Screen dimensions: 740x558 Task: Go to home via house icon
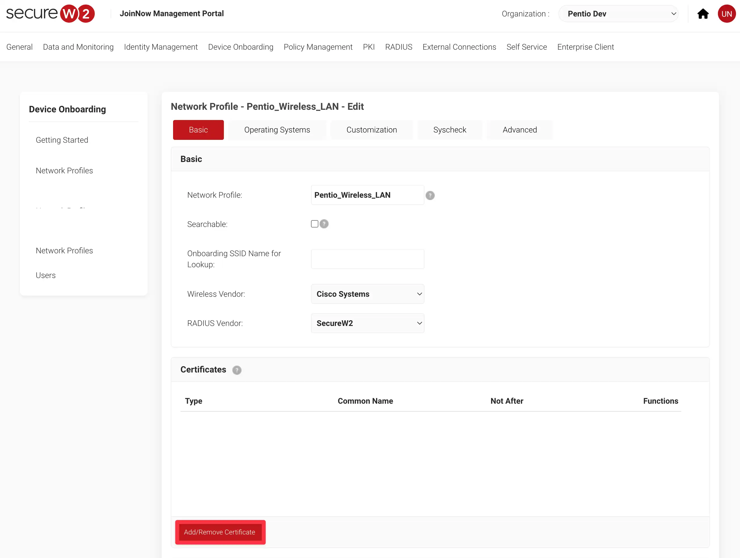703,14
